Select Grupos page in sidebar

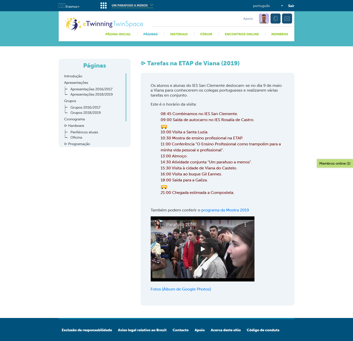point(70,101)
